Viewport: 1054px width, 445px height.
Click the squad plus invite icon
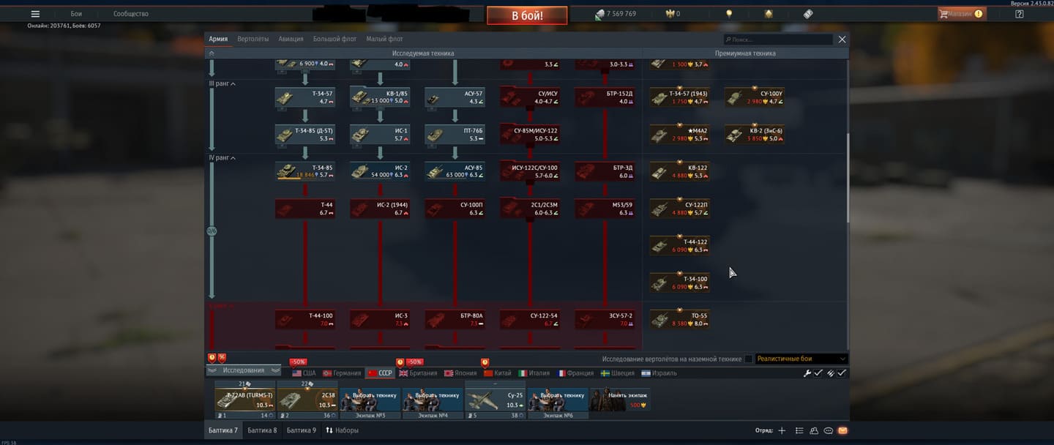[782, 430]
